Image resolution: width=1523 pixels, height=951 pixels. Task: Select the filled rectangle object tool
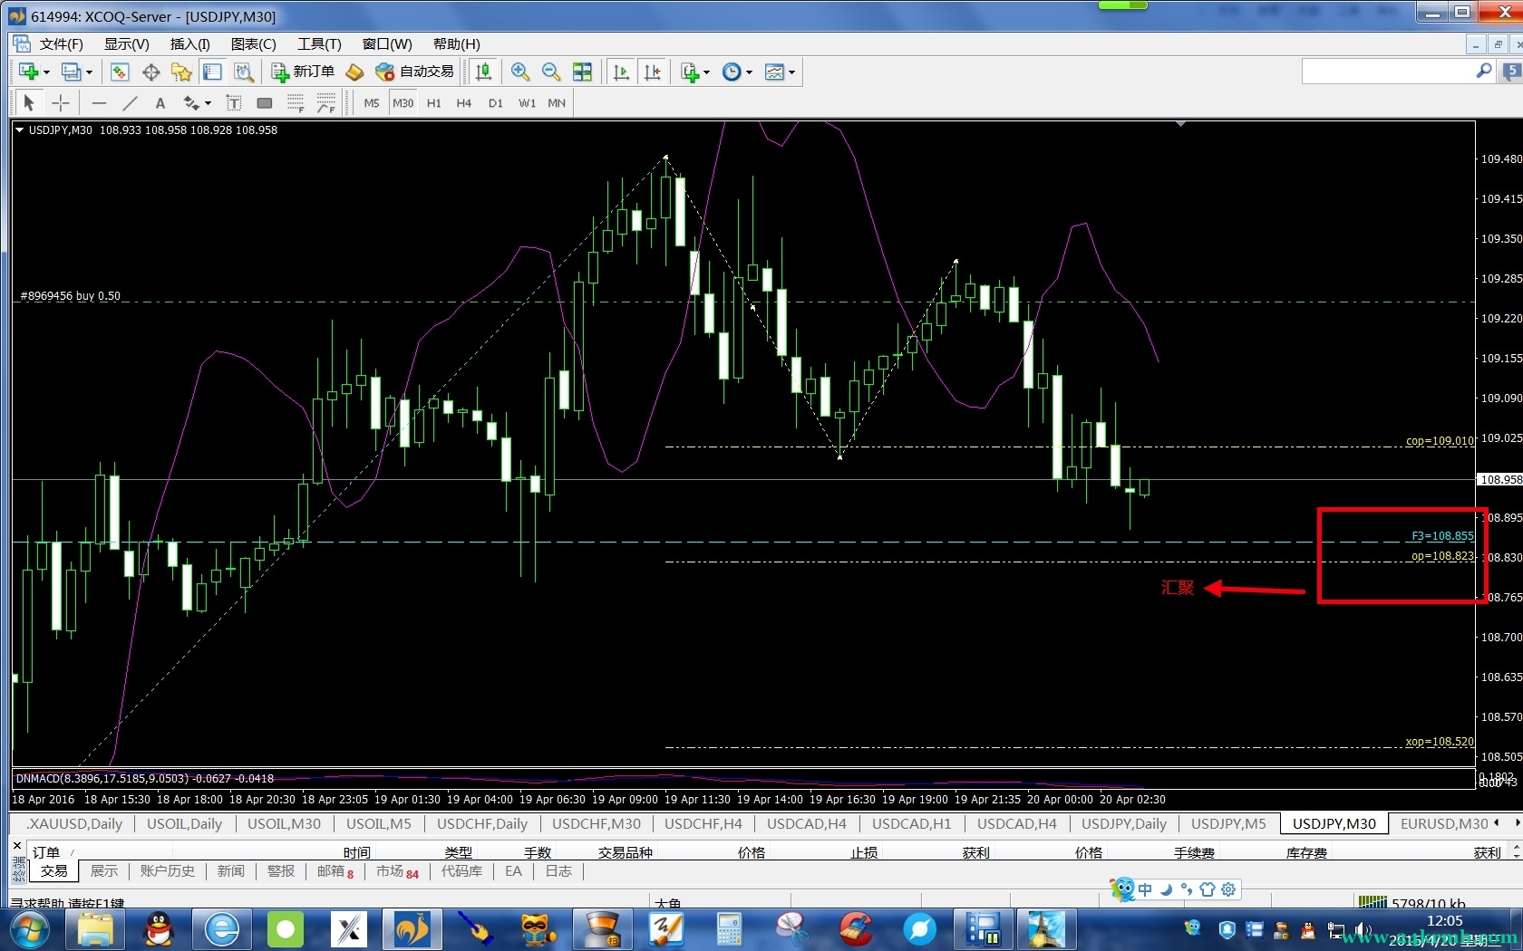265,103
